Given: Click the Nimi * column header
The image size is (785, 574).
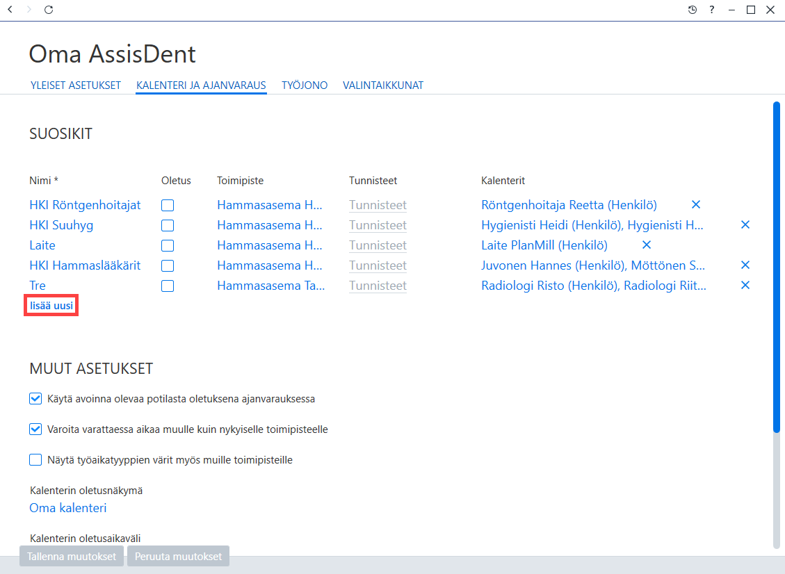Looking at the screenshot, I should 44,181.
